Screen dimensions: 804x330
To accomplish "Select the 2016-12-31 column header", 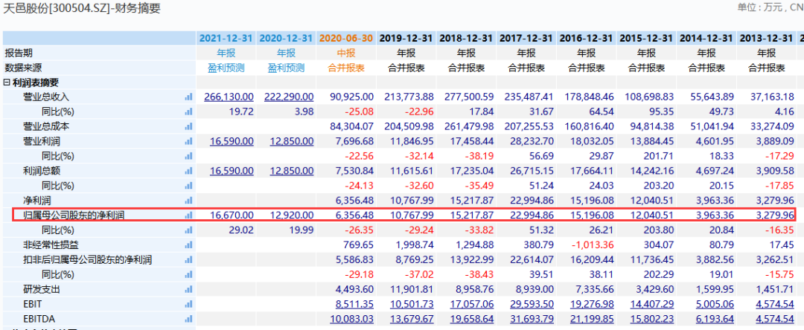I will 586,39.
